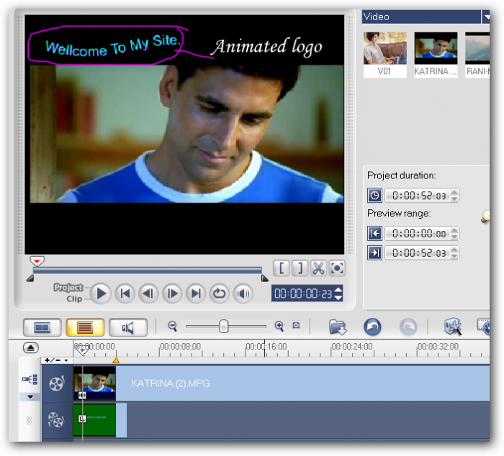This screenshot has width=504, height=456.
Task: Set mark-out with the right bracket button
Action: point(300,268)
